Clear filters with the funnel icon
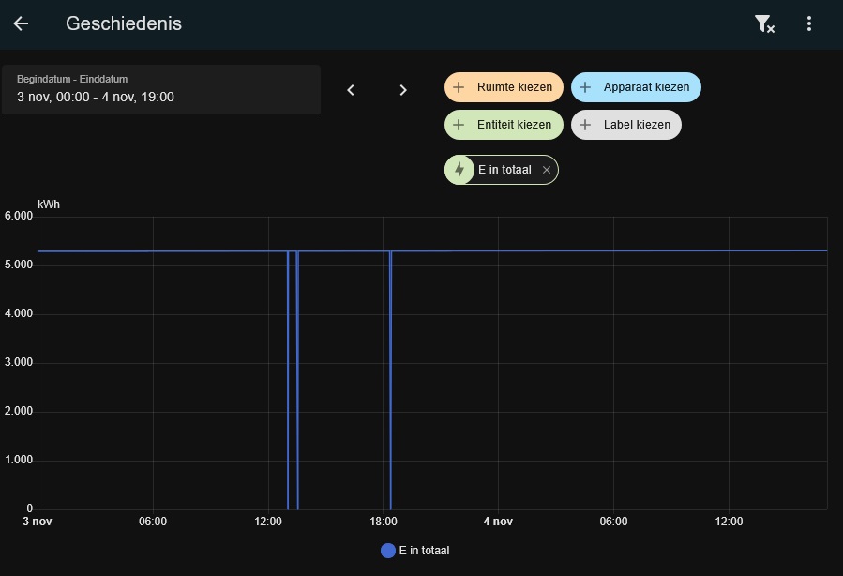 [x=764, y=23]
